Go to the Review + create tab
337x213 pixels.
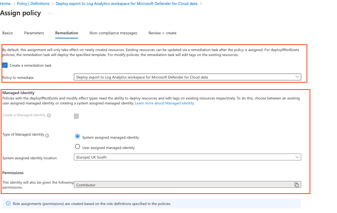tap(163, 33)
